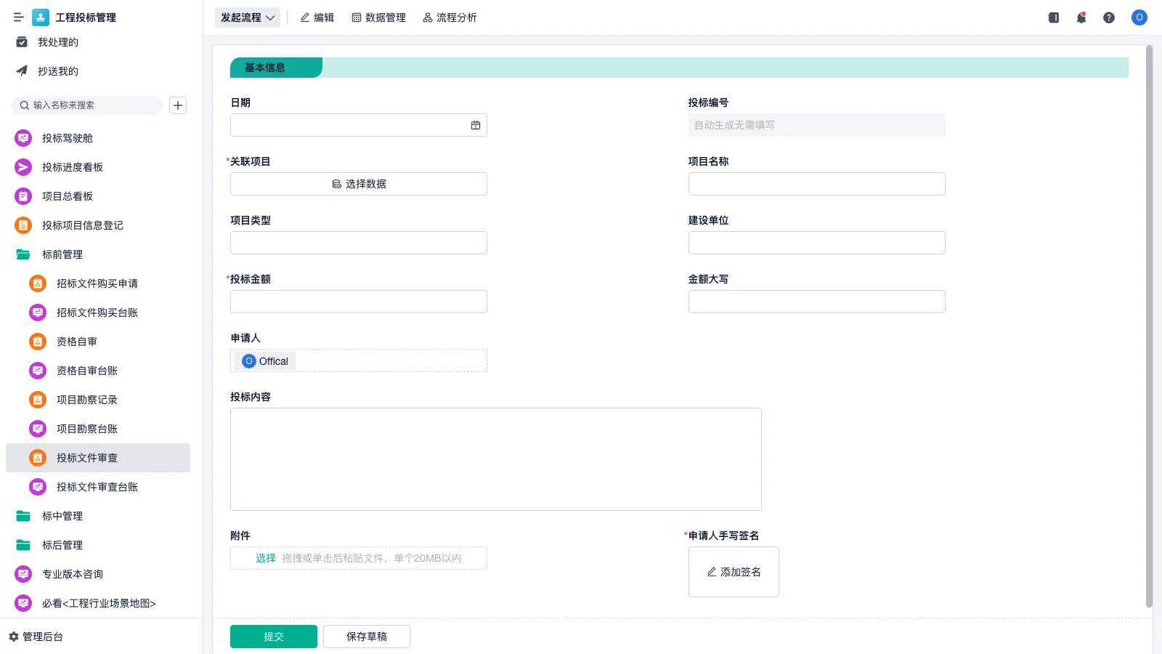
Task: Open the notification bell
Action: 1081,17
